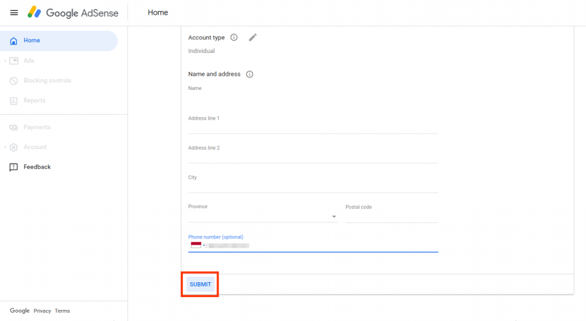The height and width of the screenshot is (321, 586).
Task: Expand the Ads sidebar section
Action: click(x=6, y=60)
